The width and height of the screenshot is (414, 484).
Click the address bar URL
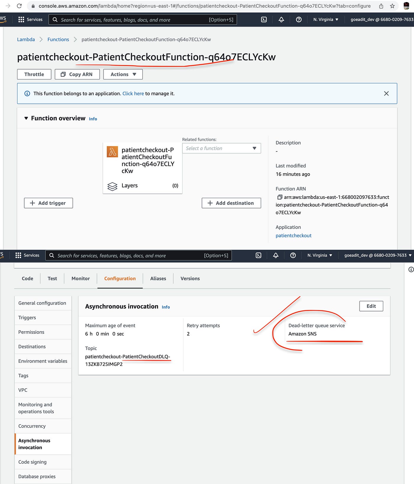click(x=205, y=6)
